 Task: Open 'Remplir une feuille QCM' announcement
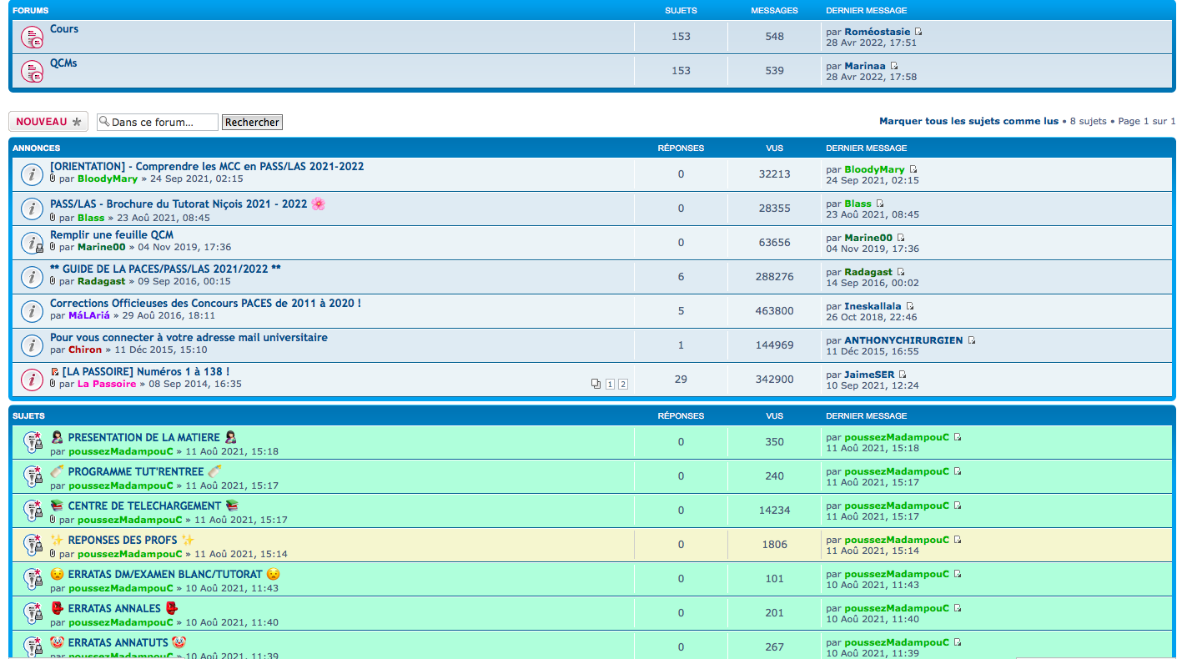click(112, 234)
